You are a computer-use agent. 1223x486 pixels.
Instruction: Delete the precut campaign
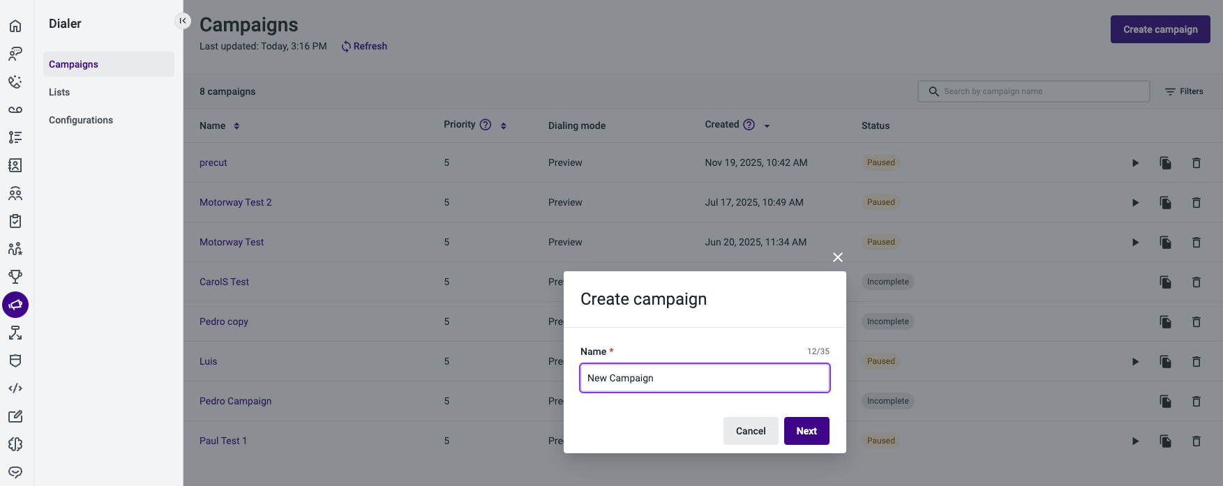(x=1196, y=163)
